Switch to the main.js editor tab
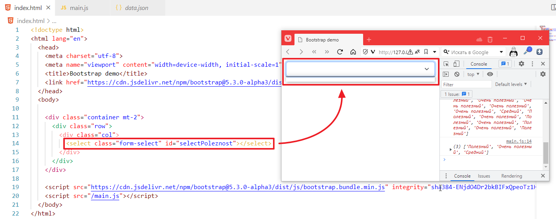The width and height of the screenshot is (556, 219). pos(79,8)
